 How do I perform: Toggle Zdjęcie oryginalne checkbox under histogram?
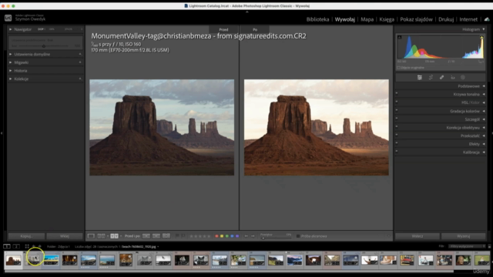pyautogui.click(x=398, y=68)
